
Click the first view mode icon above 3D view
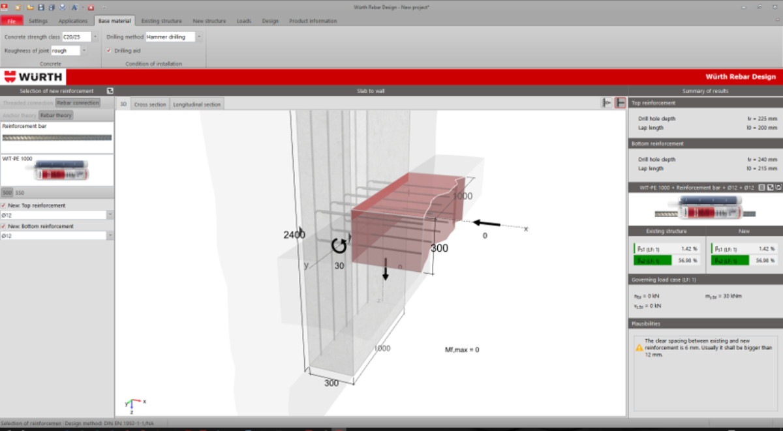tap(607, 103)
